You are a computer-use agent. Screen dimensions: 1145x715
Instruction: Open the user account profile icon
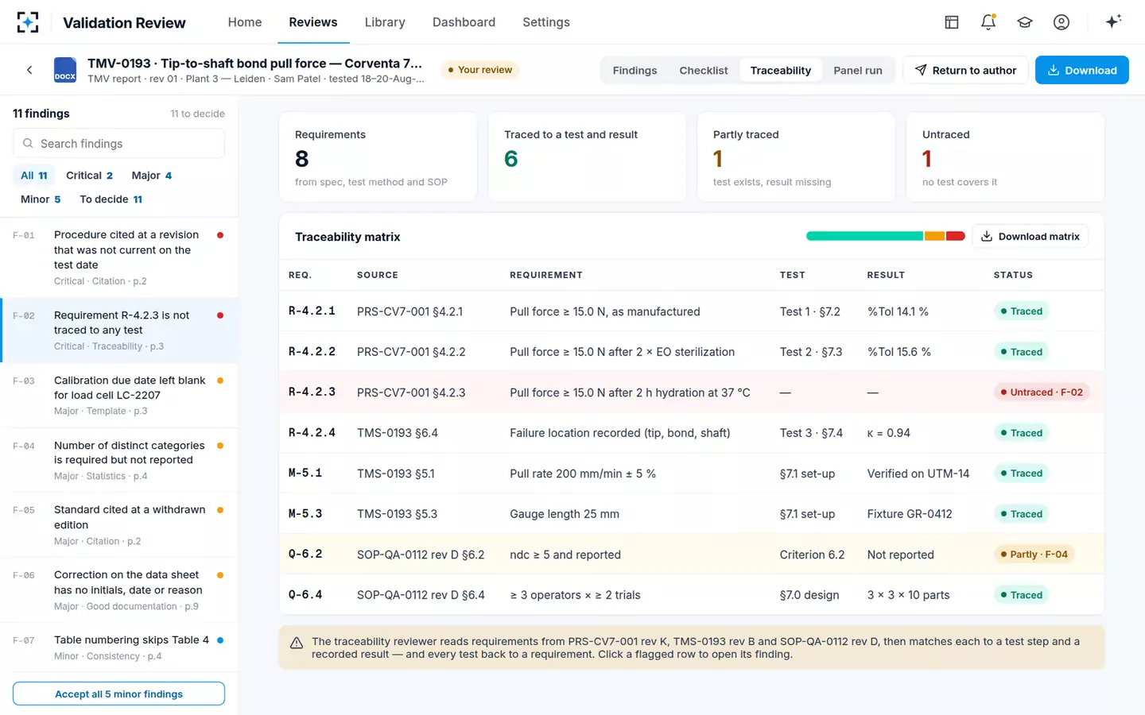pyautogui.click(x=1062, y=22)
